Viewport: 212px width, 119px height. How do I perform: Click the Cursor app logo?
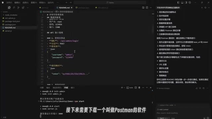(3, 3)
